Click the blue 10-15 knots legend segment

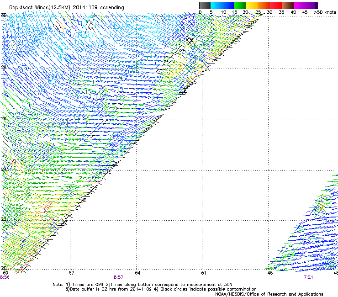[228, 5]
